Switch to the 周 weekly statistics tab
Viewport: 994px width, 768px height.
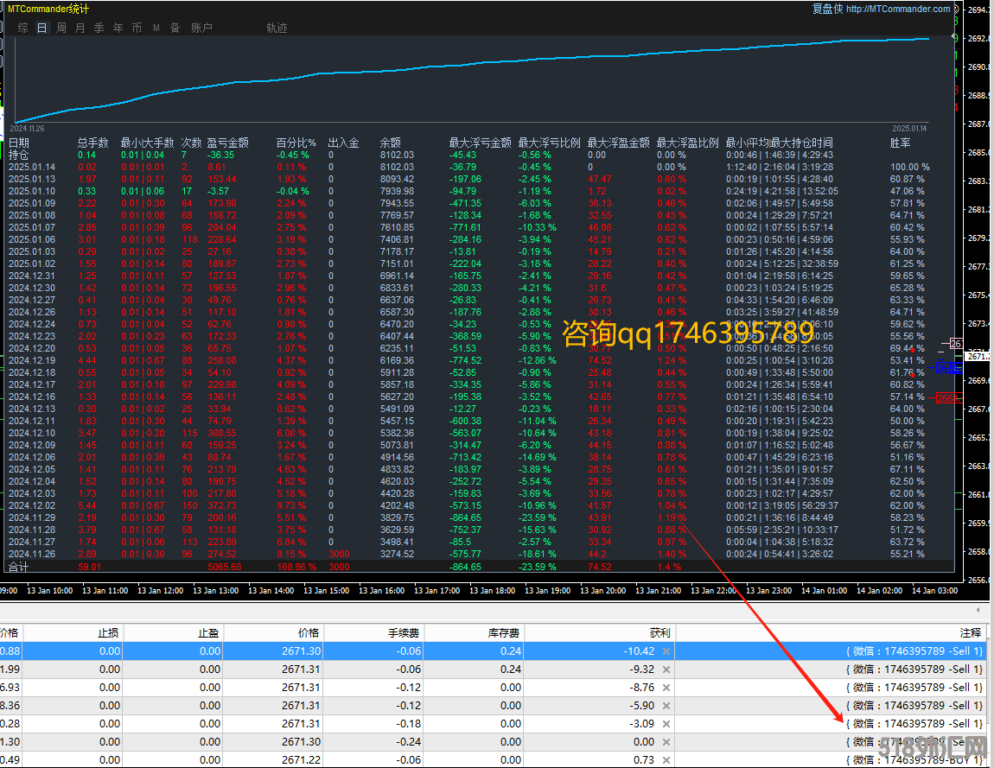point(61,28)
